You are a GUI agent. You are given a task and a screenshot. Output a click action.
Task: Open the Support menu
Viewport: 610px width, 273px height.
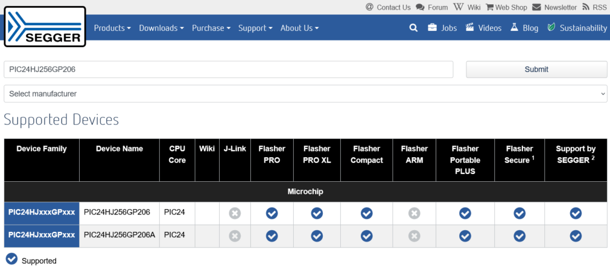[255, 28]
